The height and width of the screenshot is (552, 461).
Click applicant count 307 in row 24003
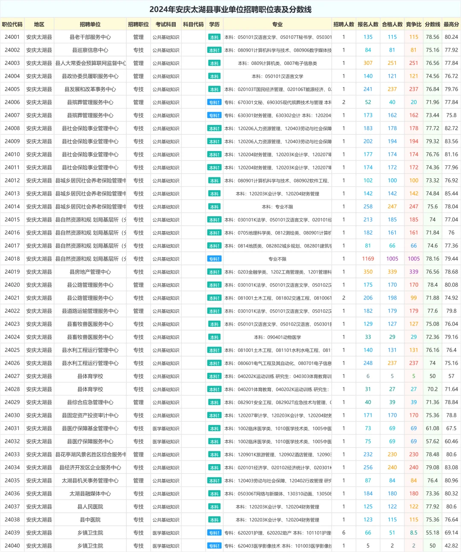[368, 63]
